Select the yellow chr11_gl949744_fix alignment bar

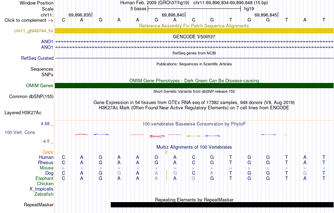[194, 31]
